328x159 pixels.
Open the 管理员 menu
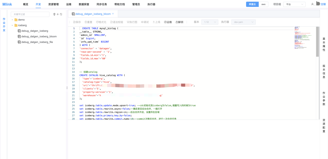pyautogui.click(x=136, y=4)
